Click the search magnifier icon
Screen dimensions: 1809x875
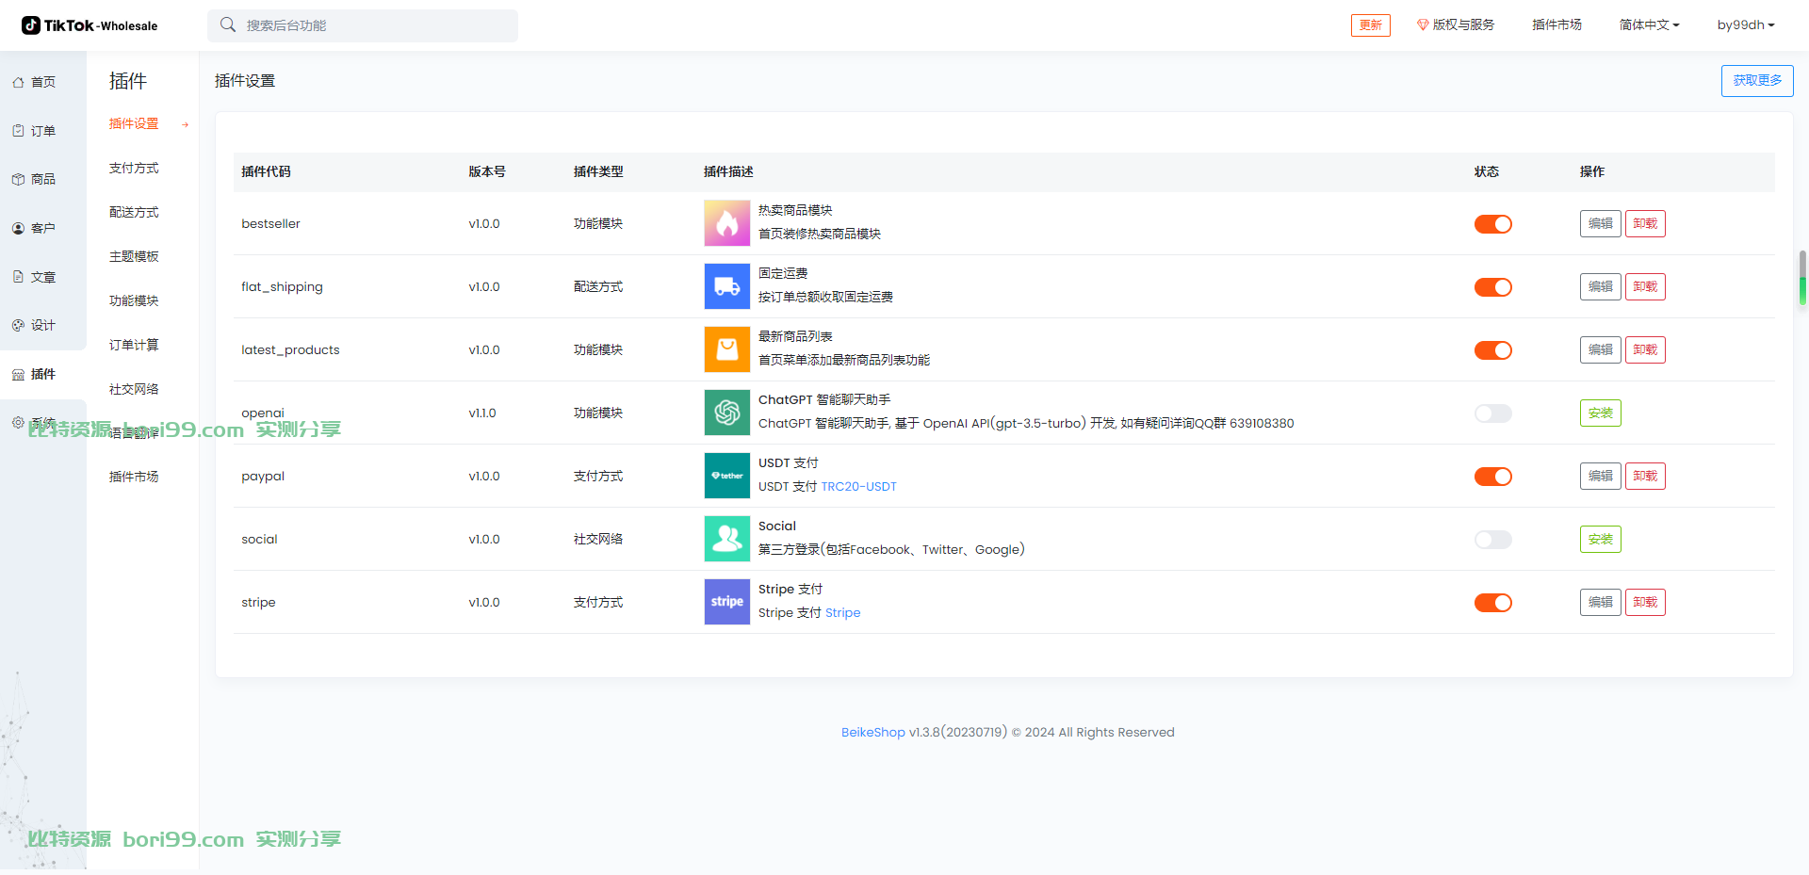coord(228,24)
